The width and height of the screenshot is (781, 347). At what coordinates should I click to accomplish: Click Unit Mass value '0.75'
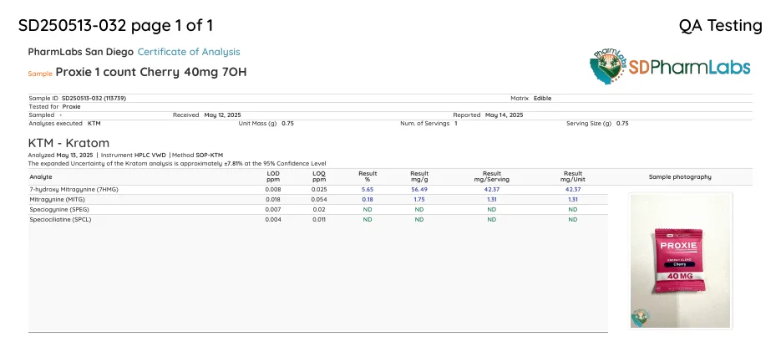(x=287, y=123)
